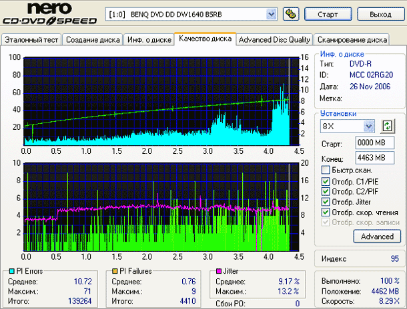407x309 pixels.
Task: Toggle the Отобр. C2/PIF checkbox
Action: [326, 192]
